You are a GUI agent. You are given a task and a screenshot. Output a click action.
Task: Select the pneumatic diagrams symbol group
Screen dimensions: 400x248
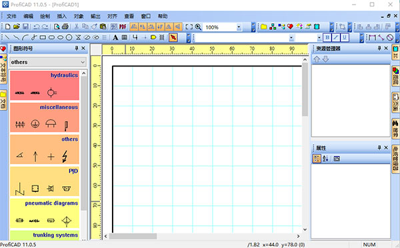coord(45,213)
